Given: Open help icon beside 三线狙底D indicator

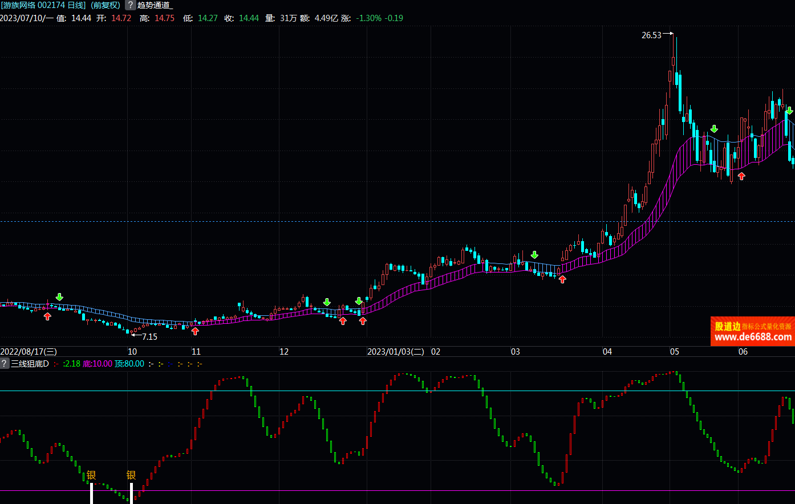Looking at the screenshot, I should point(5,364).
